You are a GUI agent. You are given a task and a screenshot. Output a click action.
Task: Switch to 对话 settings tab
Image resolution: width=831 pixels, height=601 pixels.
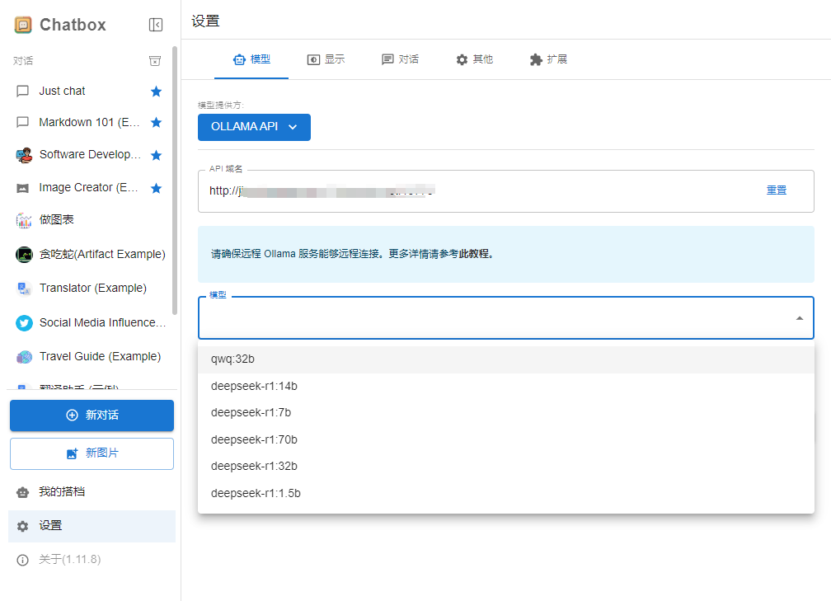coord(400,59)
